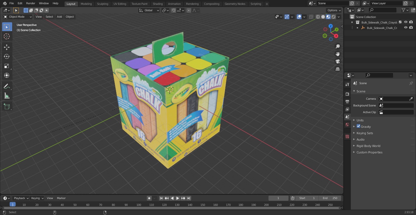Open the Scene properties tab
Image resolution: width=416 pixels, height=215 pixels.
click(347, 117)
